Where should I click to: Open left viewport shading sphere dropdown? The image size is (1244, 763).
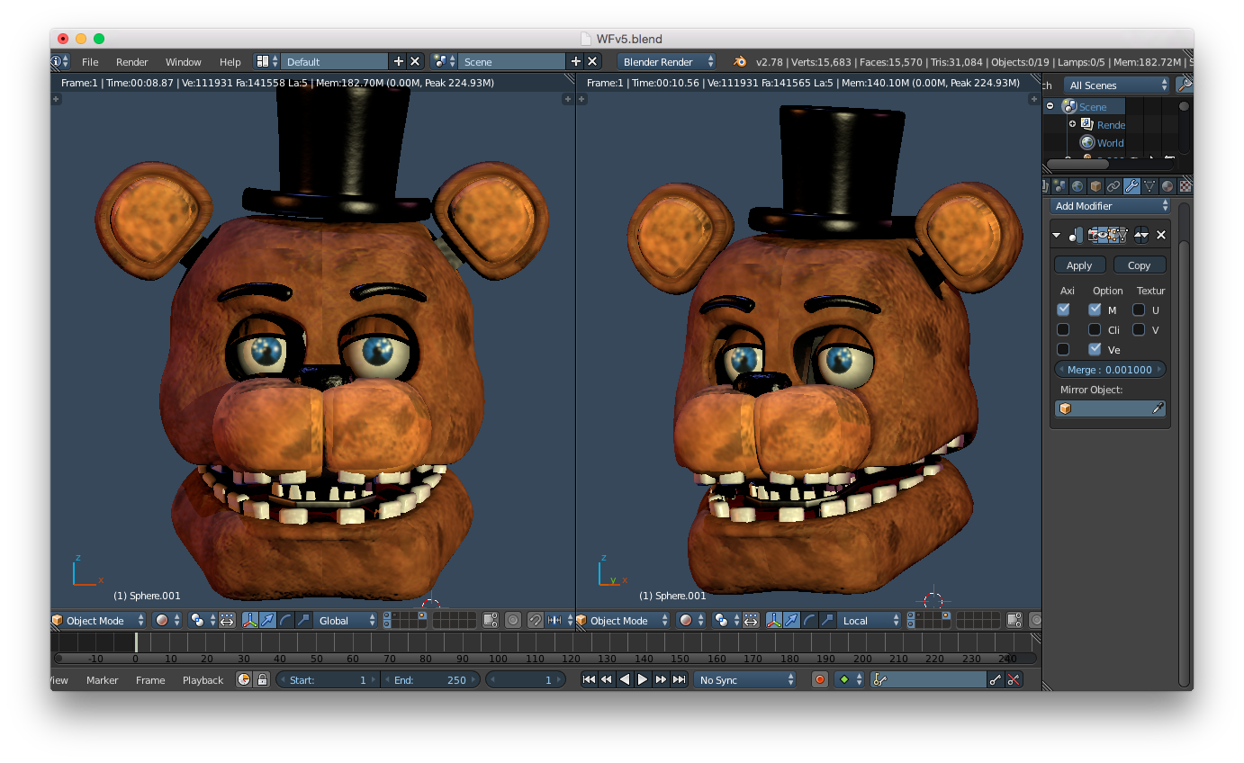167,620
